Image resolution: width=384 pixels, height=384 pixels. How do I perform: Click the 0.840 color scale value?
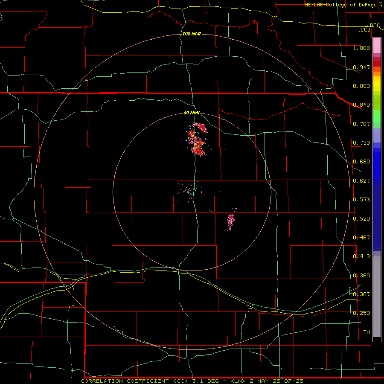(361, 105)
